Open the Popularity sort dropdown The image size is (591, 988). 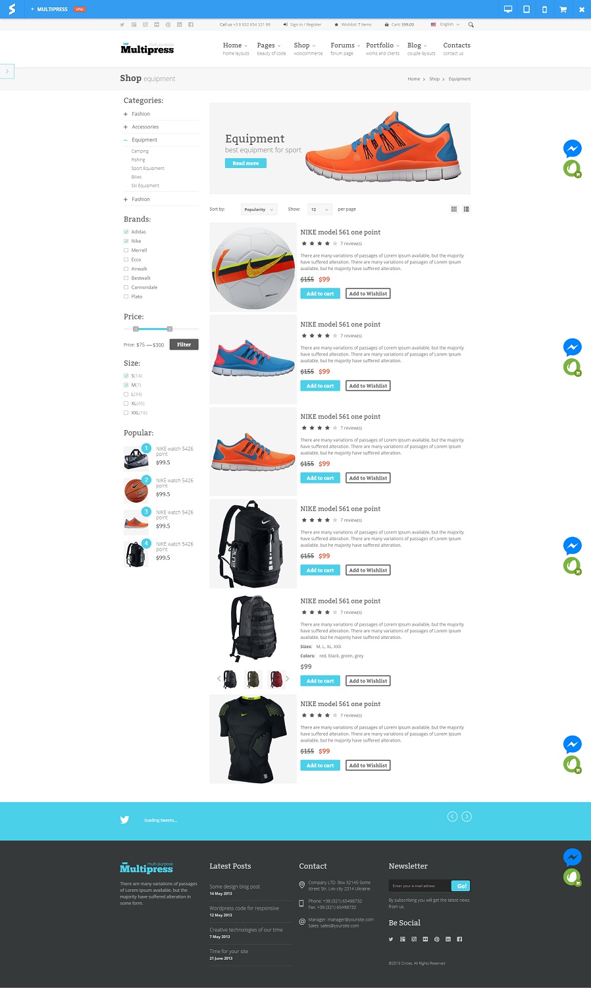tap(259, 209)
